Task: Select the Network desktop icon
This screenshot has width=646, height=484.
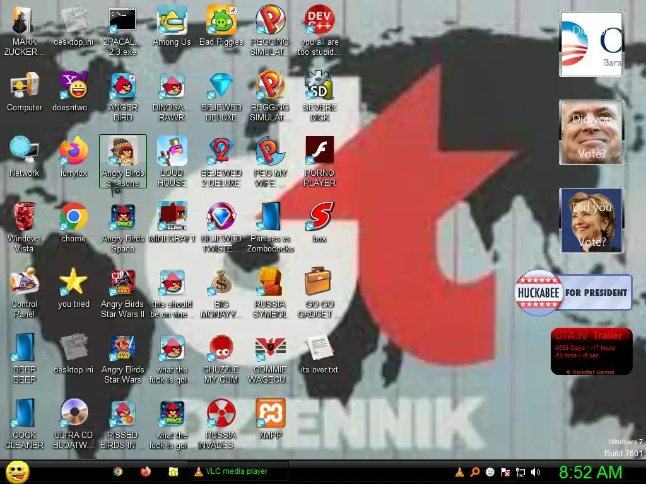Action: tap(25, 157)
